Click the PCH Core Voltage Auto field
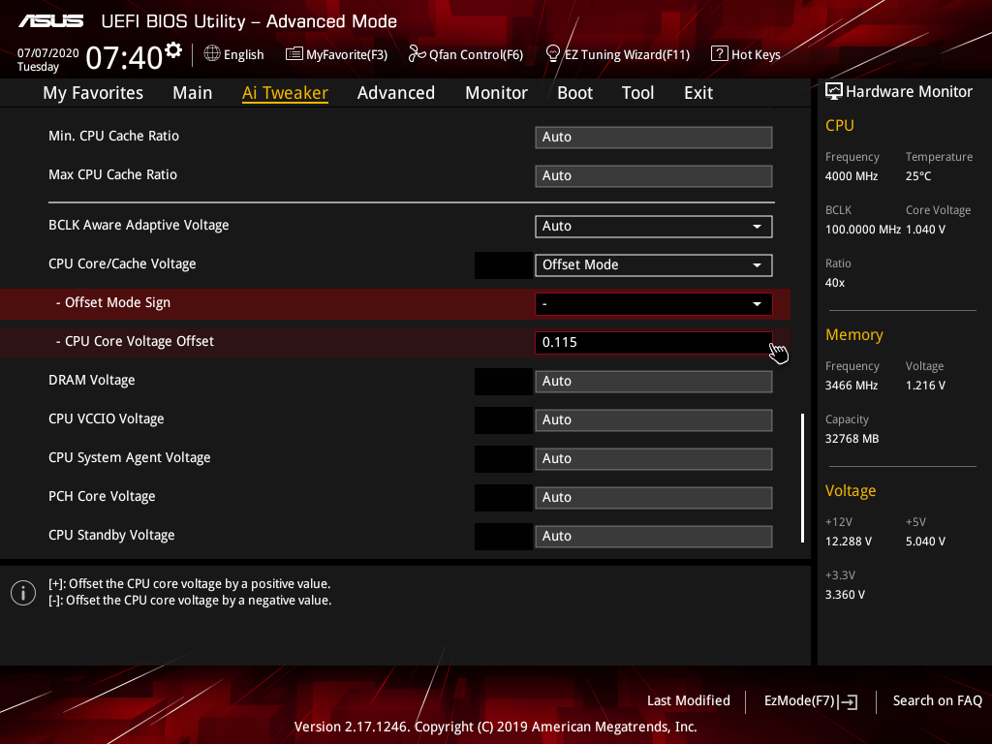 654,497
